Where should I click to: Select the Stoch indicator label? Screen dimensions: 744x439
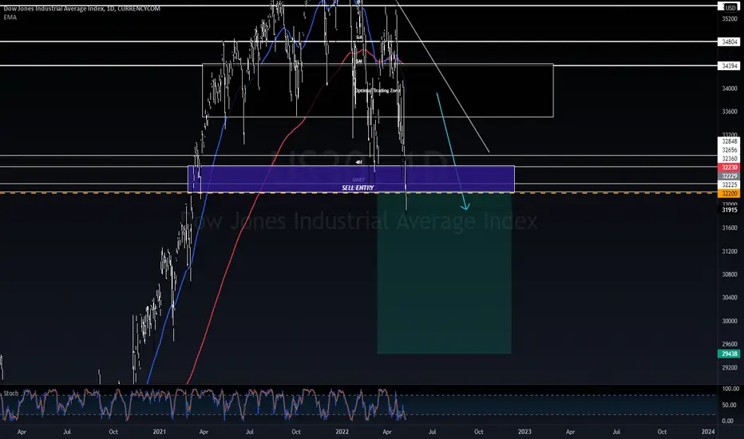click(x=11, y=393)
